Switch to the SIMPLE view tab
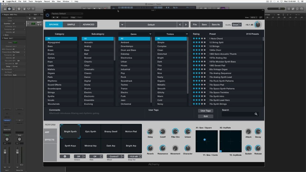 pos(71,25)
